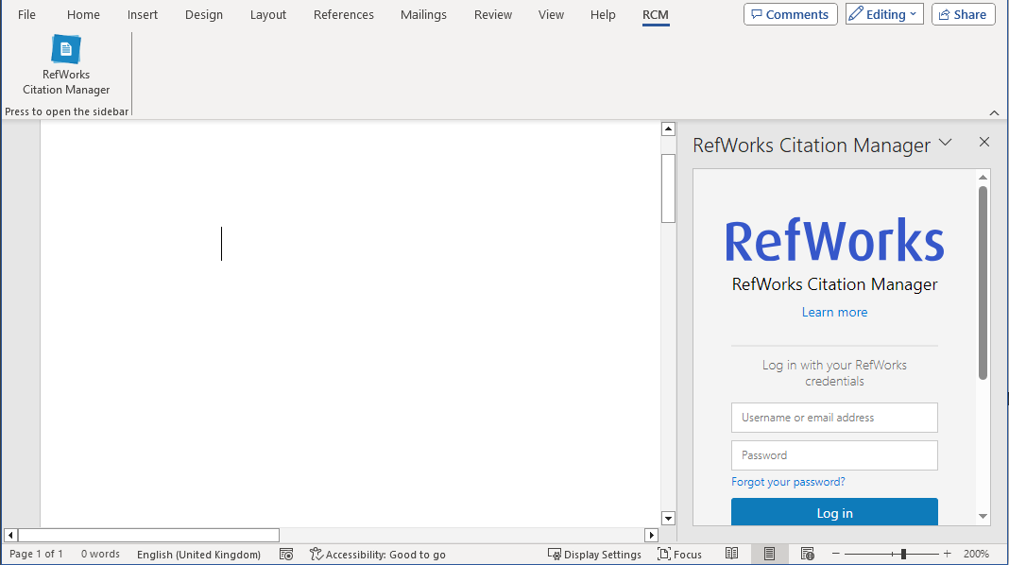Switch to the Help tab
The image size is (1009, 565).
(x=603, y=14)
